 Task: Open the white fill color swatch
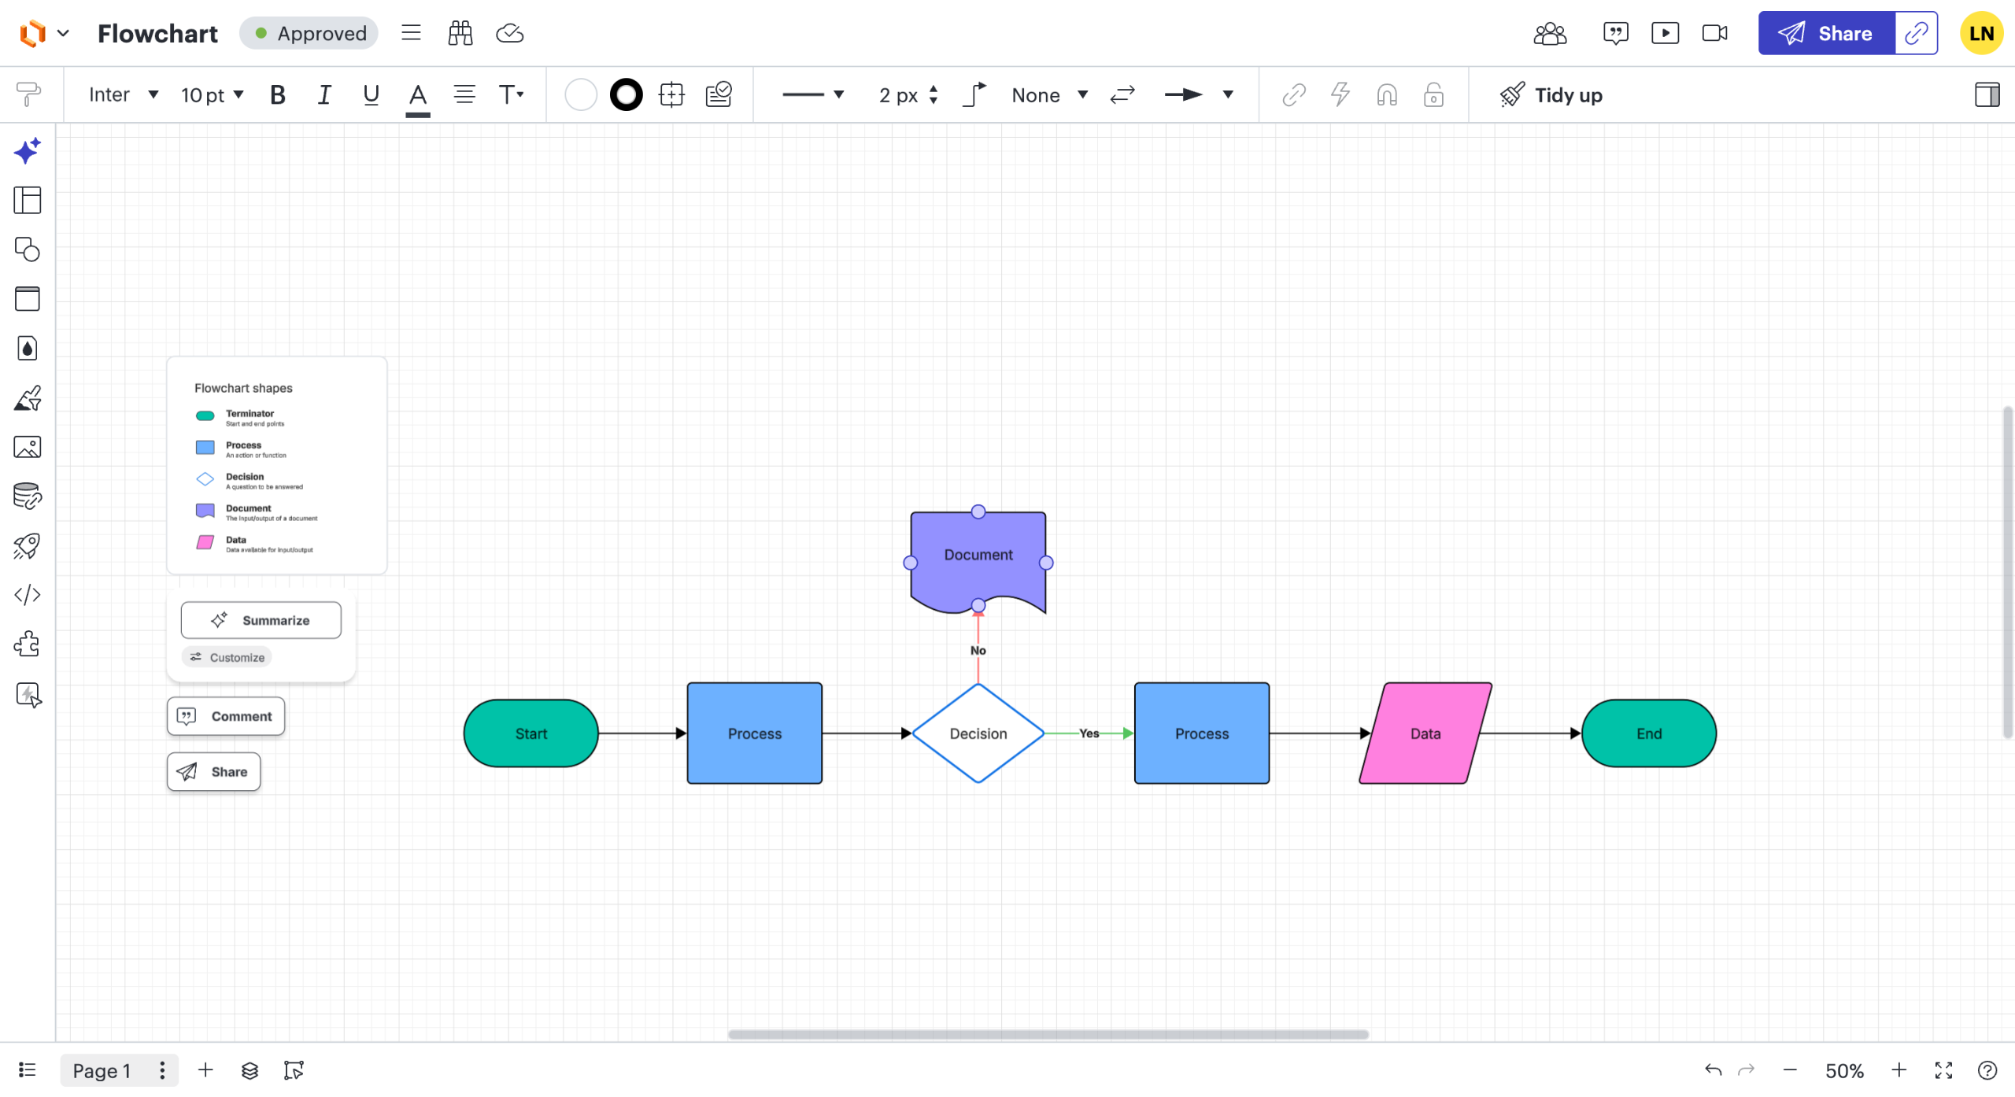[x=581, y=95]
